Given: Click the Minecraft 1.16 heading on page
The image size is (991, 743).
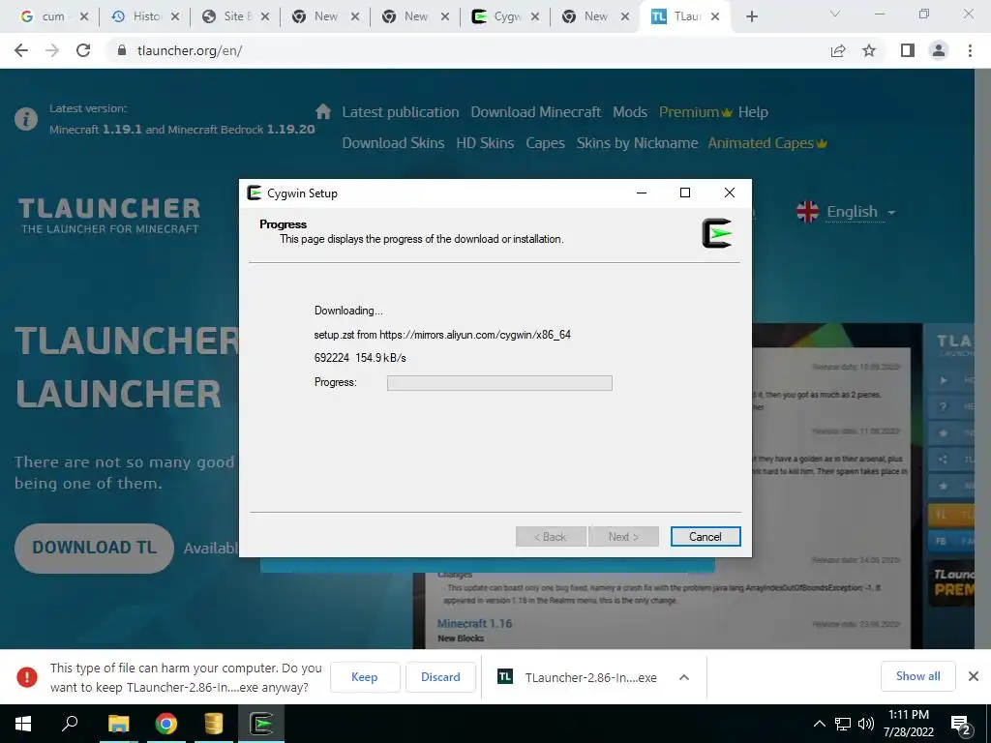Looking at the screenshot, I should click(474, 624).
